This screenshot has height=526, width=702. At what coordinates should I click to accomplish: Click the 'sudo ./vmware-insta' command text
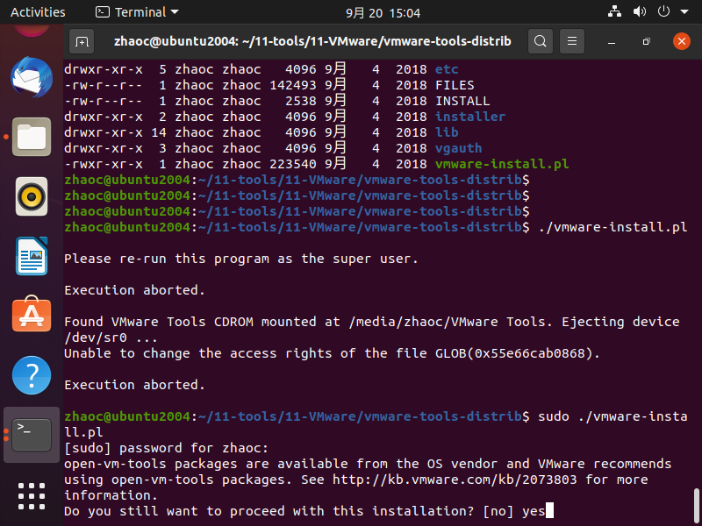click(612, 416)
